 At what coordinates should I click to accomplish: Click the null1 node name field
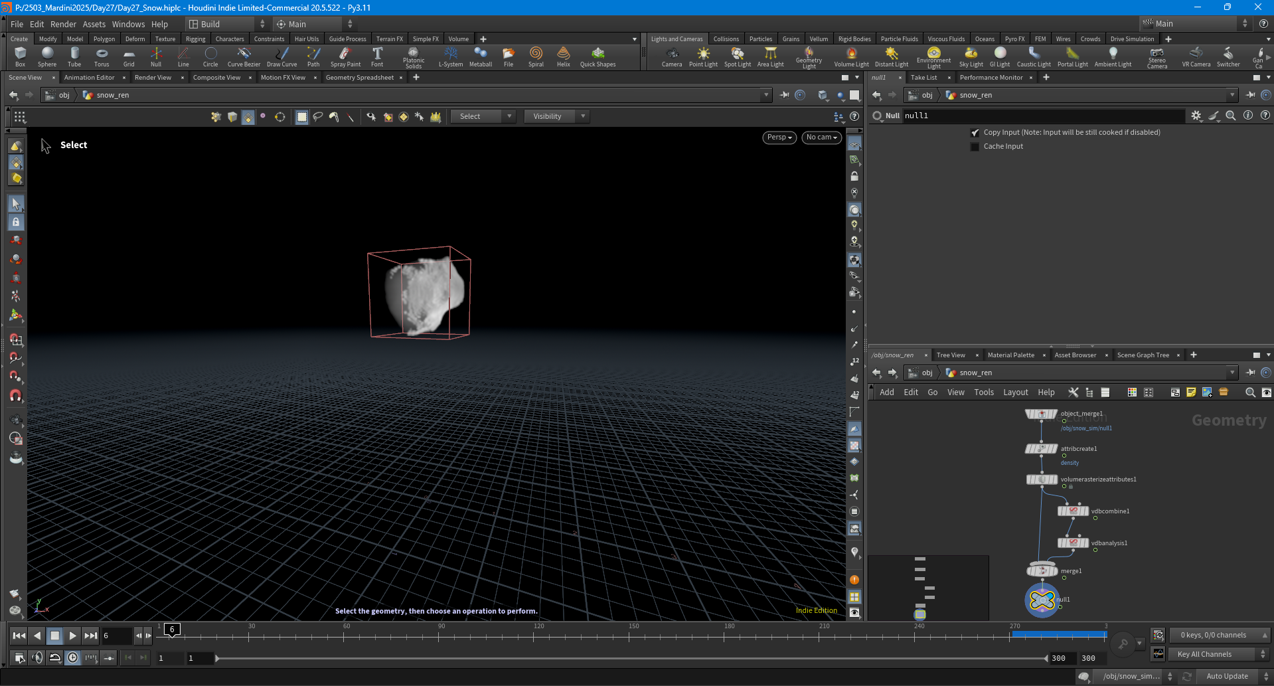pyautogui.click(x=1043, y=116)
